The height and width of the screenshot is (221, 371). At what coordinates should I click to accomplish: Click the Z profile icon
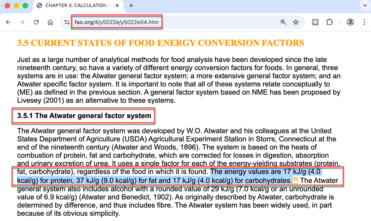(350, 22)
